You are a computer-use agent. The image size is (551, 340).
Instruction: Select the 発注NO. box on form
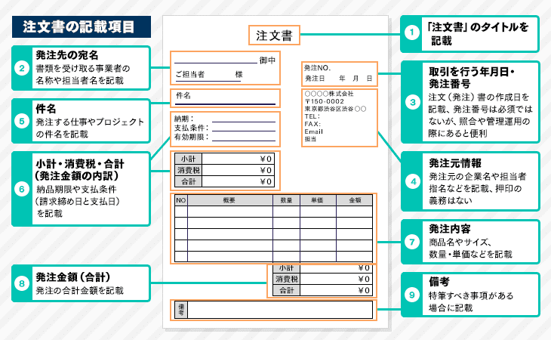click(x=338, y=73)
